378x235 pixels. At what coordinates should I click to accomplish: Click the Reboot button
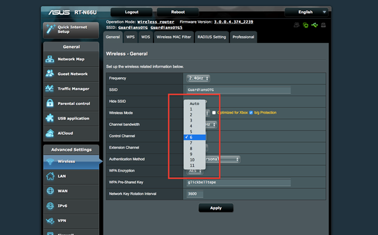(178, 12)
